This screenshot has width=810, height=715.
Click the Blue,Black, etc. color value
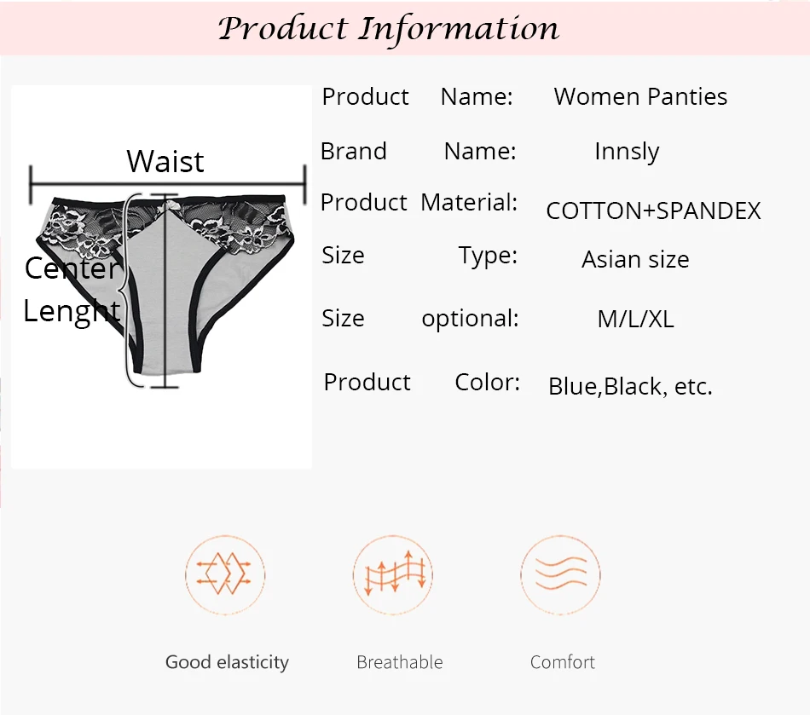tap(630, 386)
